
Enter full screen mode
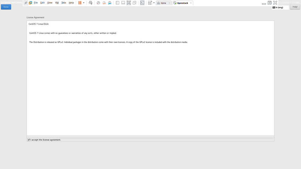[x=129, y=3]
